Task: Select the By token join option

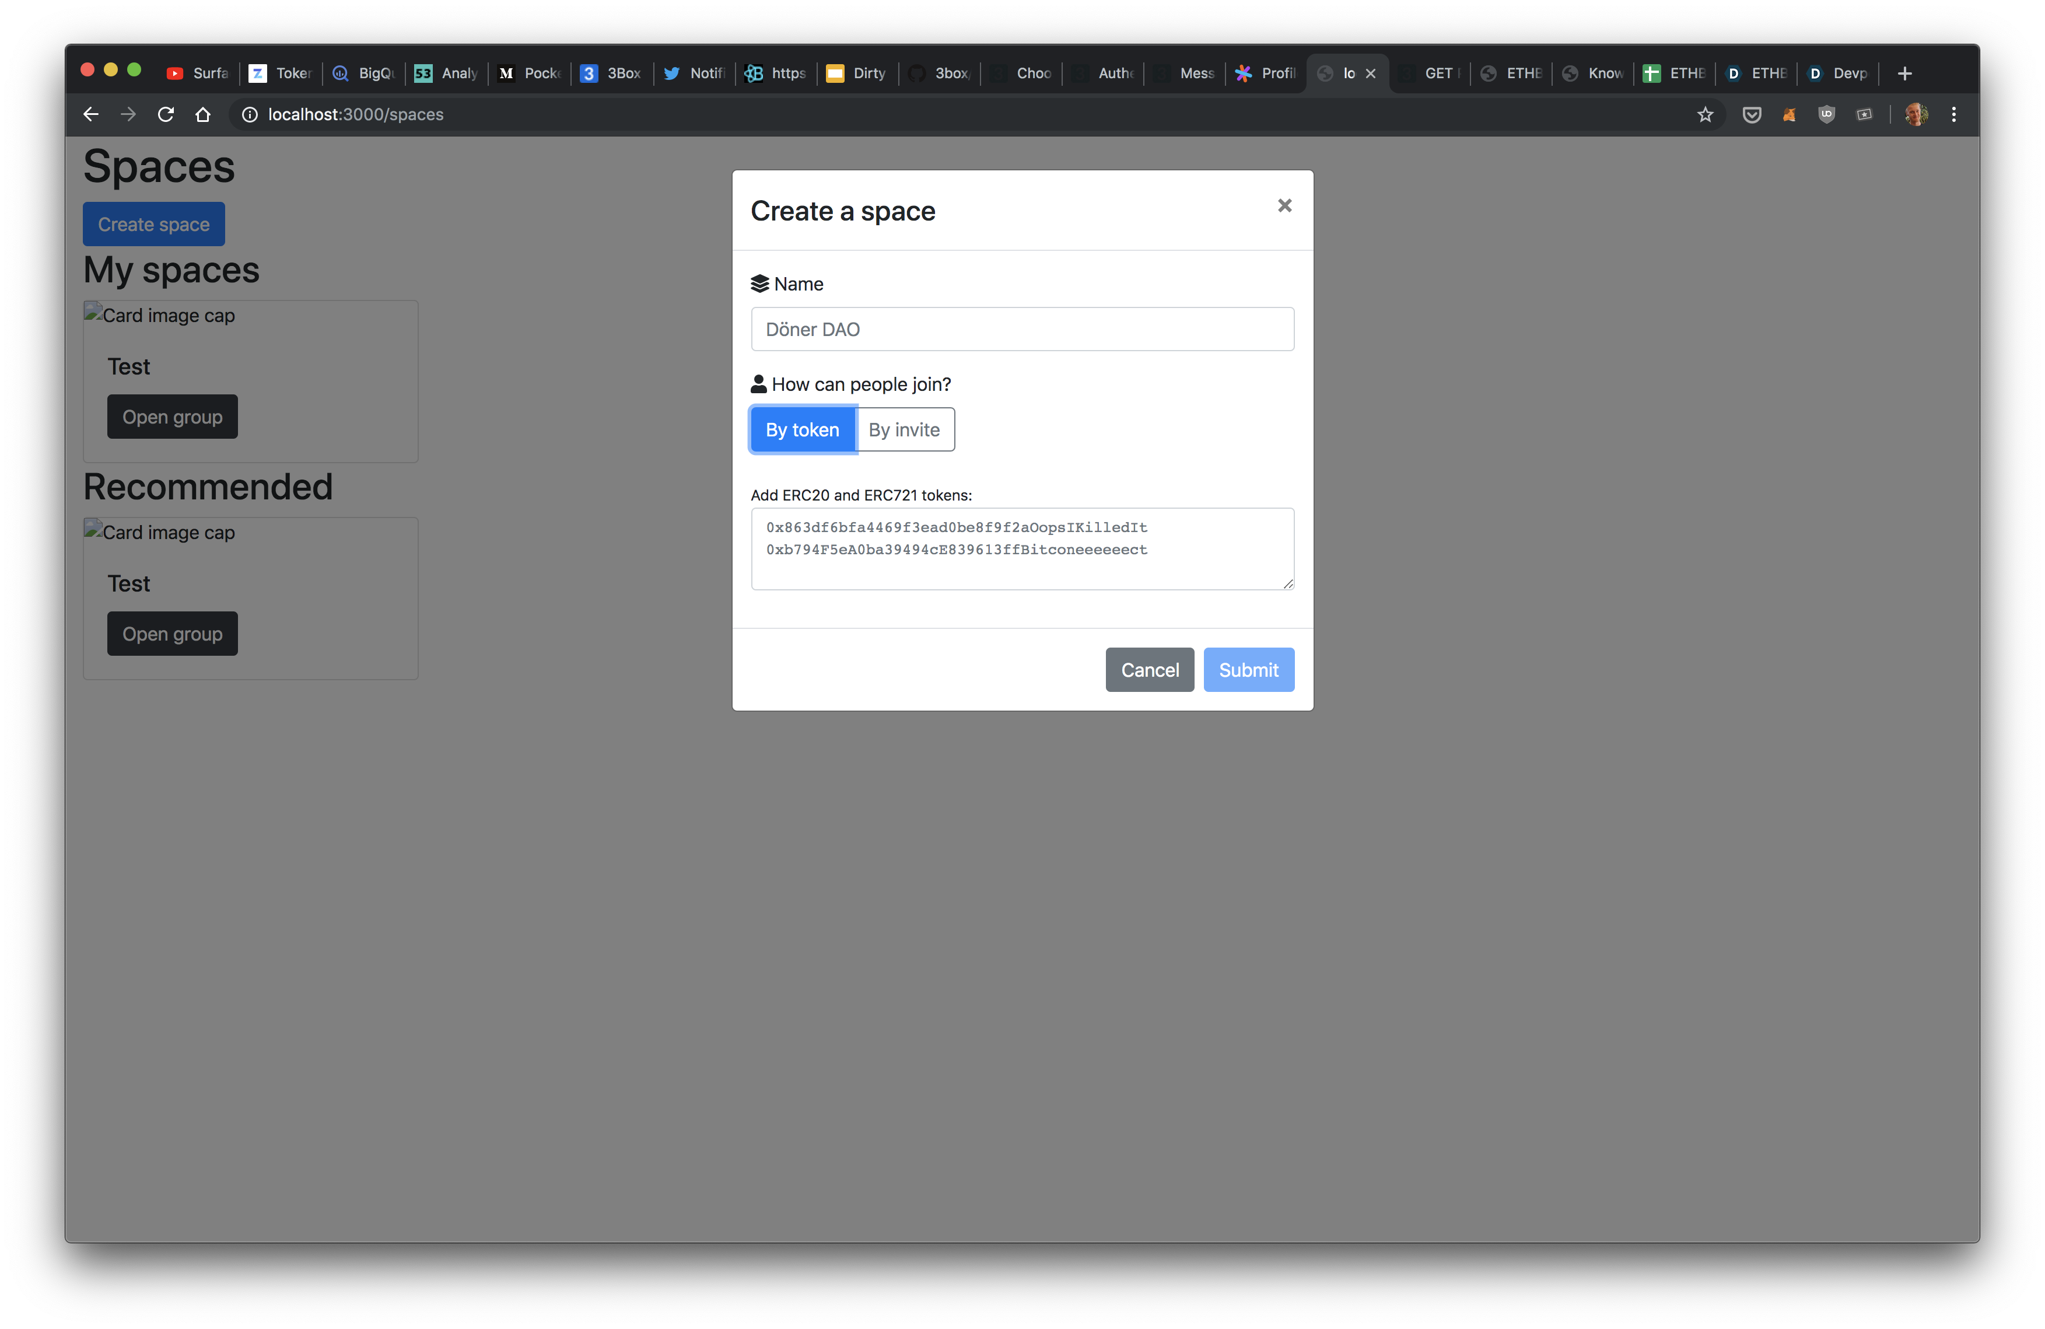Action: 801,430
